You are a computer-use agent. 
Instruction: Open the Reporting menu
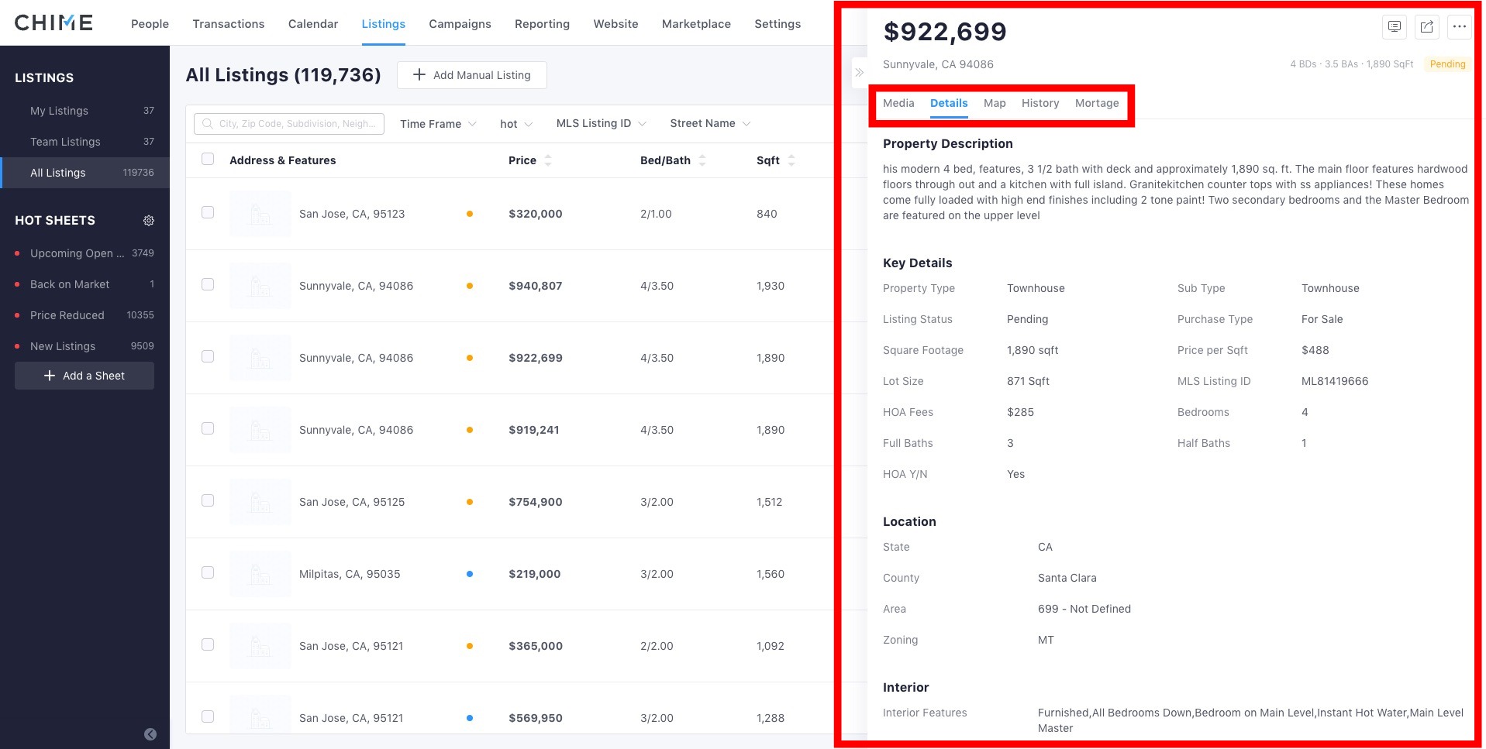[542, 24]
